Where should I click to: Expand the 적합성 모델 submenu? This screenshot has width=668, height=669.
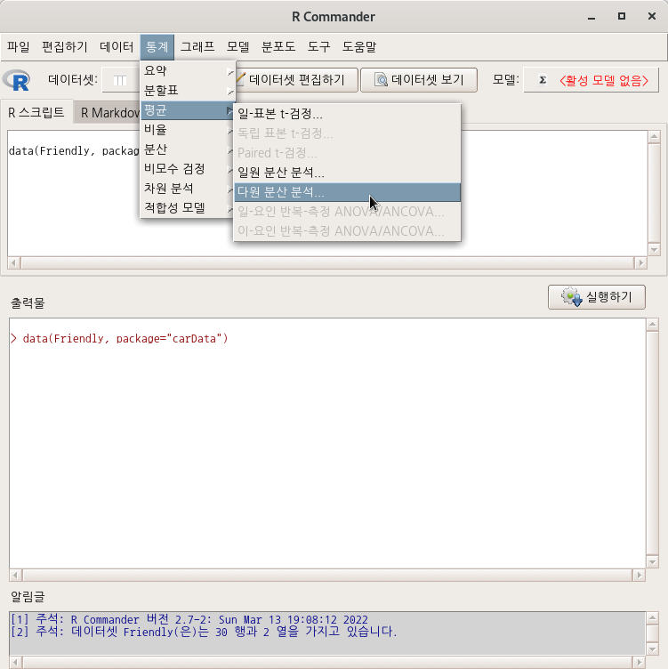coord(188,208)
